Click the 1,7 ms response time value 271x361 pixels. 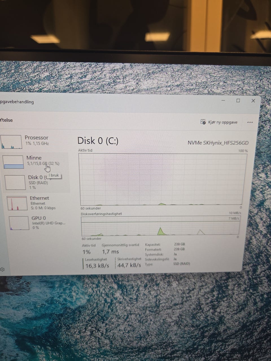point(110,252)
